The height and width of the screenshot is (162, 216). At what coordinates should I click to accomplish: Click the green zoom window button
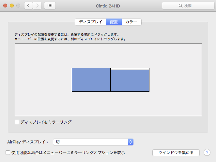pyautogui.click(x=18, y=6)
